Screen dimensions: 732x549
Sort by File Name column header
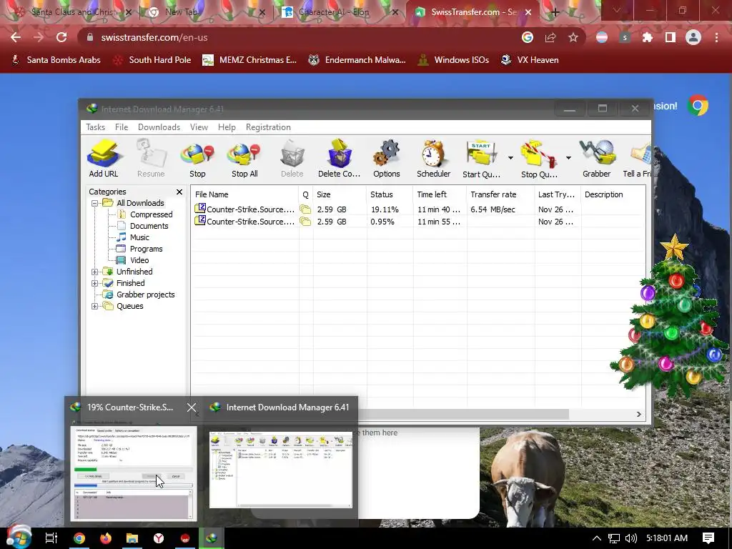(244, 194)
